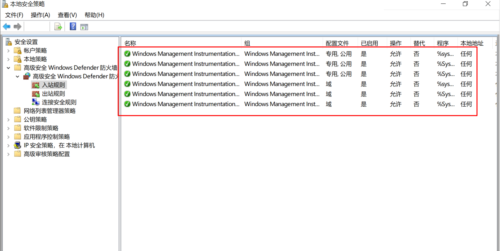Expand the 软件限制策略 node
Viewport: 500px width, 251px height.
point(9,128)
